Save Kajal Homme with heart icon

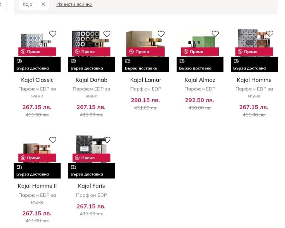point(269,34)
